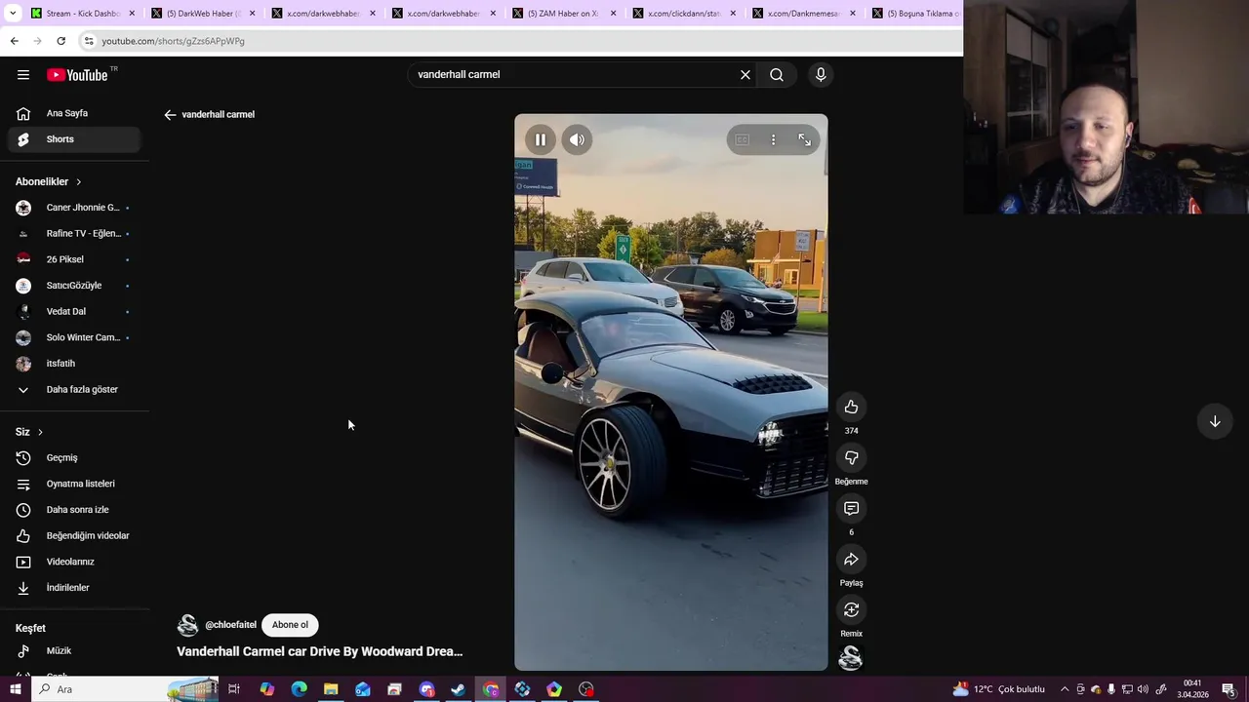Open the Vanderhall Carmel car Drive video title
The width and height of the screenshot is (1249, 702).
point(319,651)
